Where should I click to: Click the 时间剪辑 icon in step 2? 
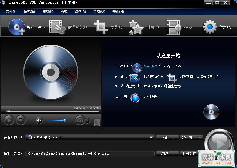click(135, 78)
